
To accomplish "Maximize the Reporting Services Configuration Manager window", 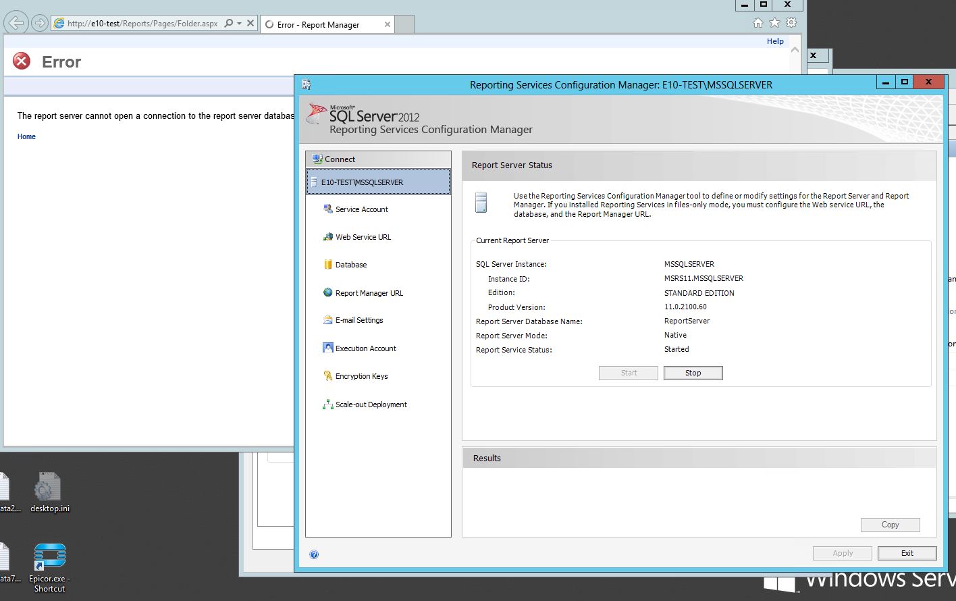I will tap(905, 82).
